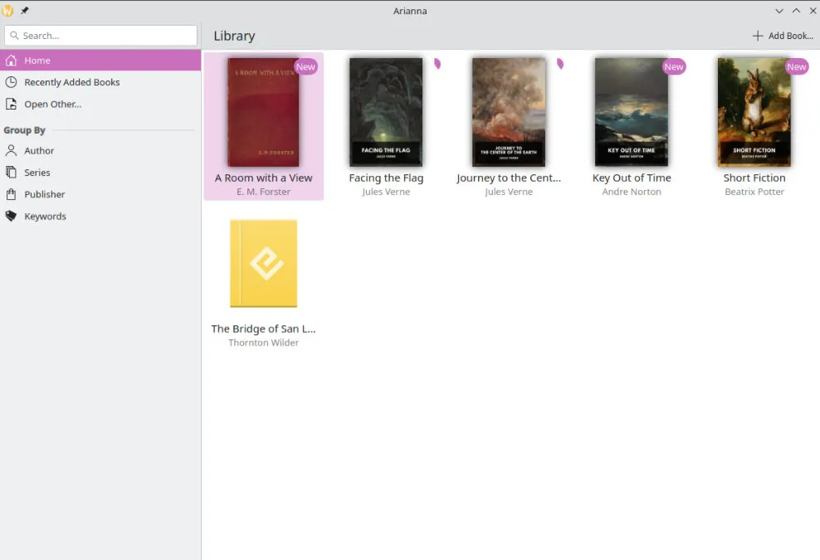Click the Series books icon

11,173
